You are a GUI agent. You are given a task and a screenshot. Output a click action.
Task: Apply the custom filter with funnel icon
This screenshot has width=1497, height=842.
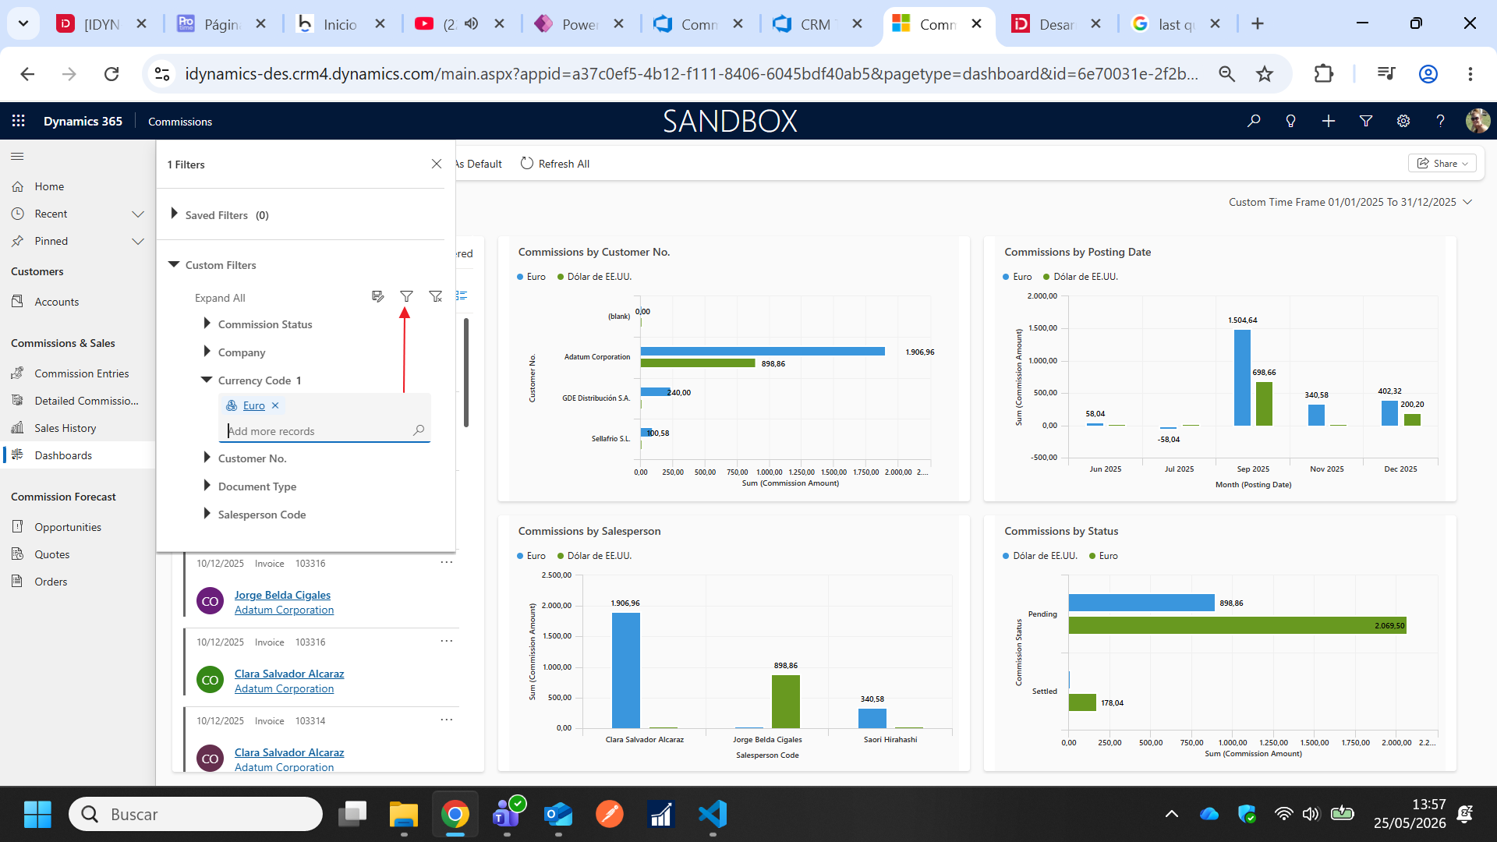(x=406, y=296)
